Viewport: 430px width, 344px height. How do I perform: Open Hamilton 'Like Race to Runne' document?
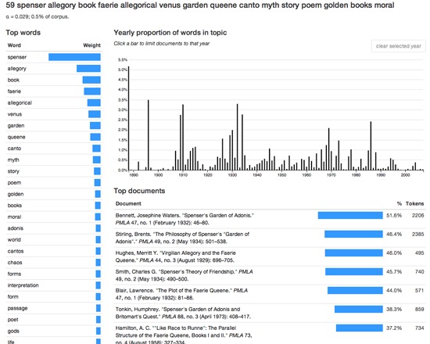coord(184,335)
